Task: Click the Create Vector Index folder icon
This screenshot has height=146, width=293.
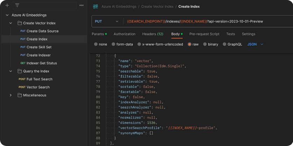Action: point(20,23)
